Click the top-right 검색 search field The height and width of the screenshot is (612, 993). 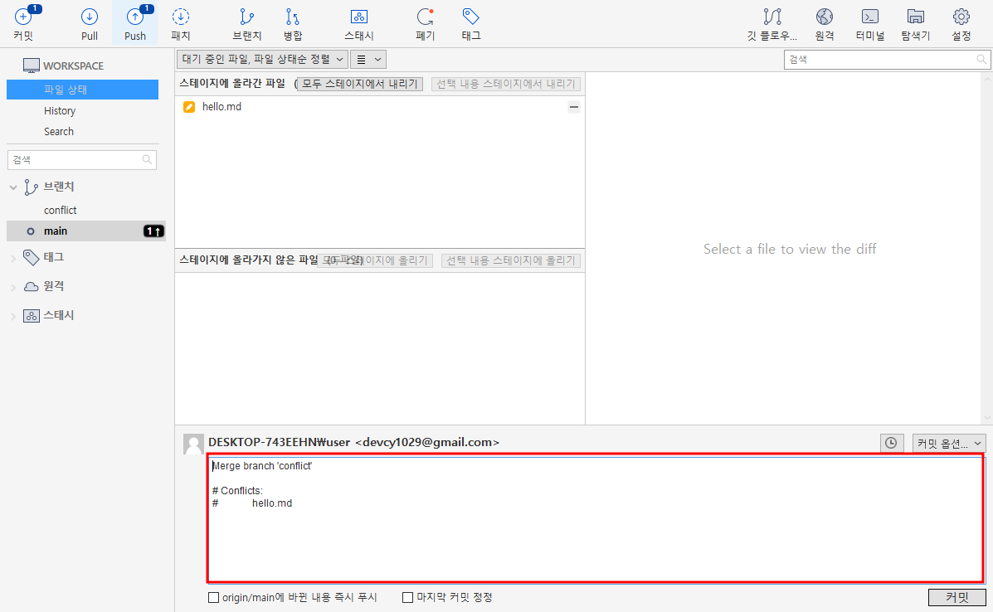(887, 60)
